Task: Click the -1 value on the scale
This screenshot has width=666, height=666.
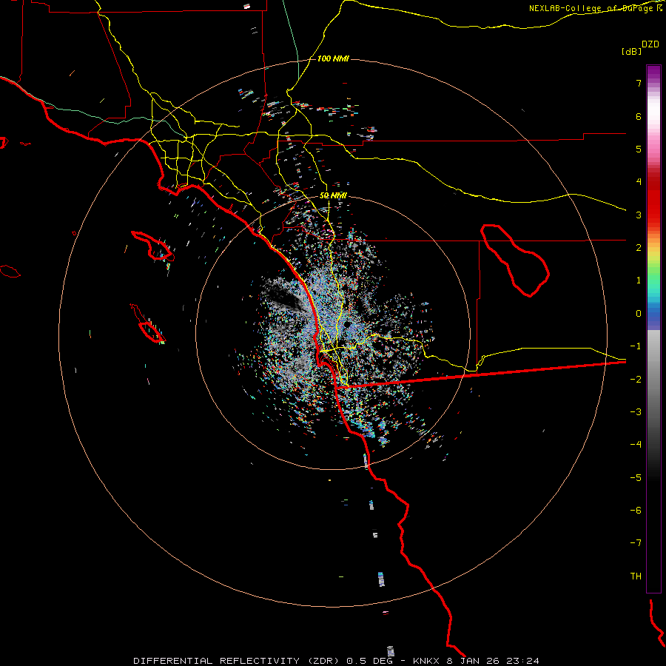Action: pos(636,346)
